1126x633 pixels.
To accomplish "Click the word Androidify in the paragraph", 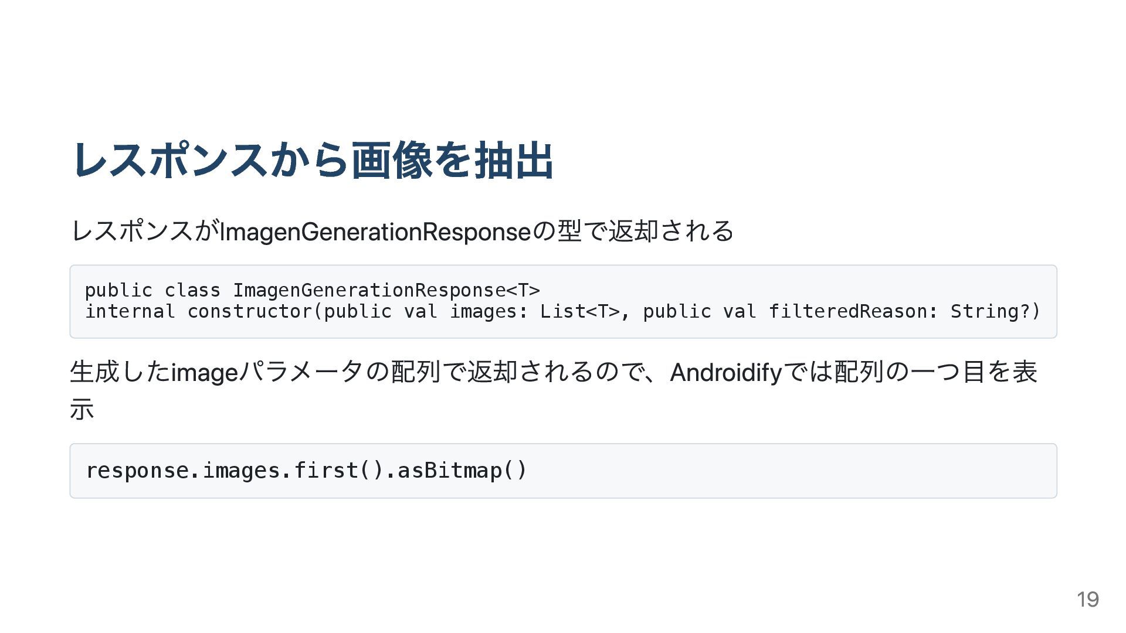I will click(x=725, y=373).
